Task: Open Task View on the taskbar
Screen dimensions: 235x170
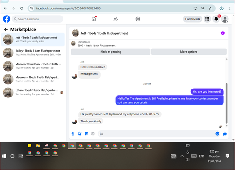Action: [x=21, y=156]
